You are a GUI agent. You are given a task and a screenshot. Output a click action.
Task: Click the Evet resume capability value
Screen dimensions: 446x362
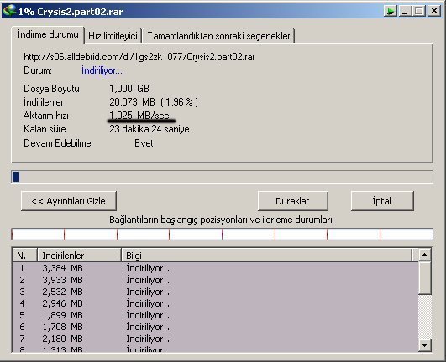144,143
